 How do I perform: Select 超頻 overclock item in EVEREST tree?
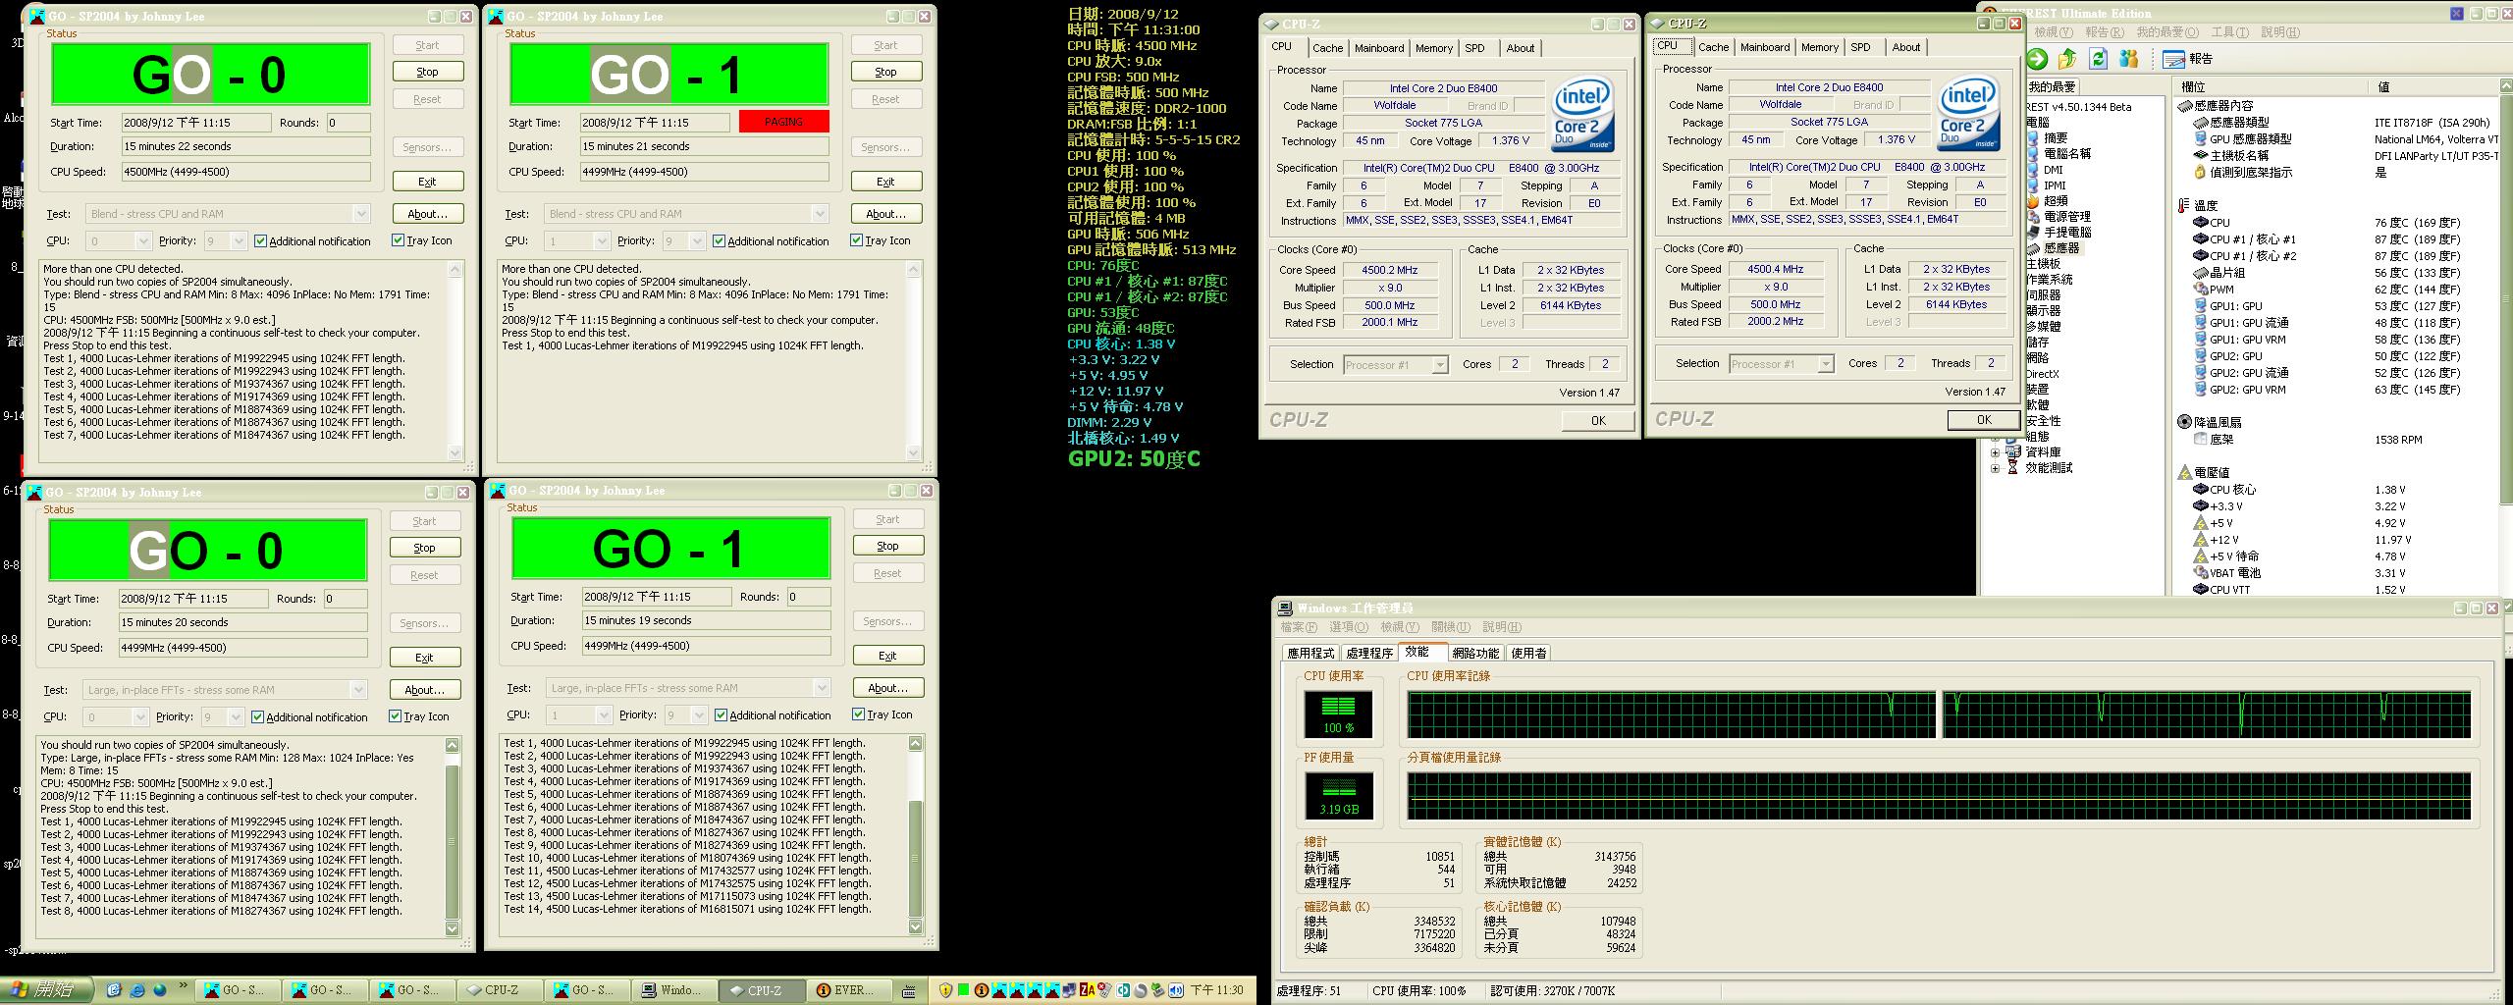[2056, 200]
